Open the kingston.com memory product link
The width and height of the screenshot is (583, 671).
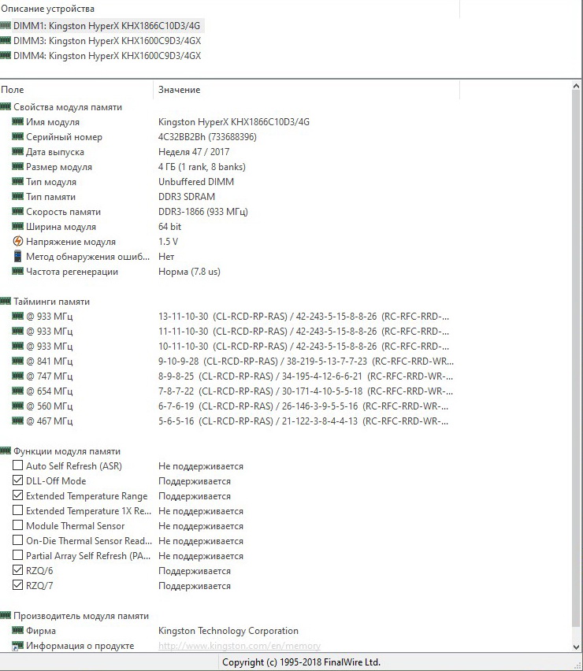[x=240, y=646]
